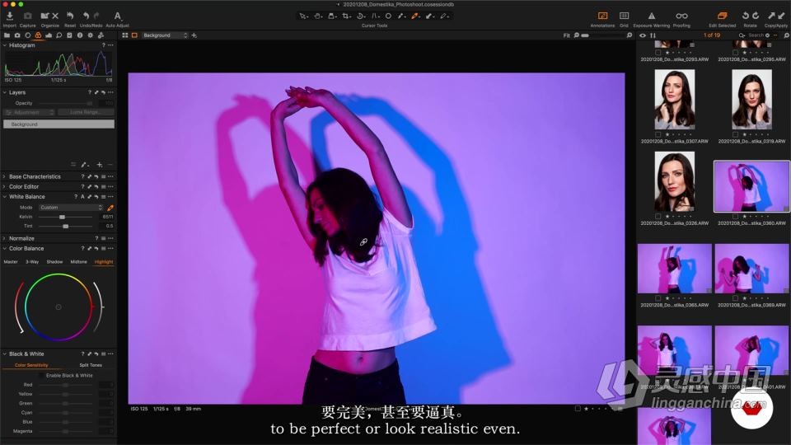
Task: Adjust the Tint slider handle
Action: pos(66,226)
